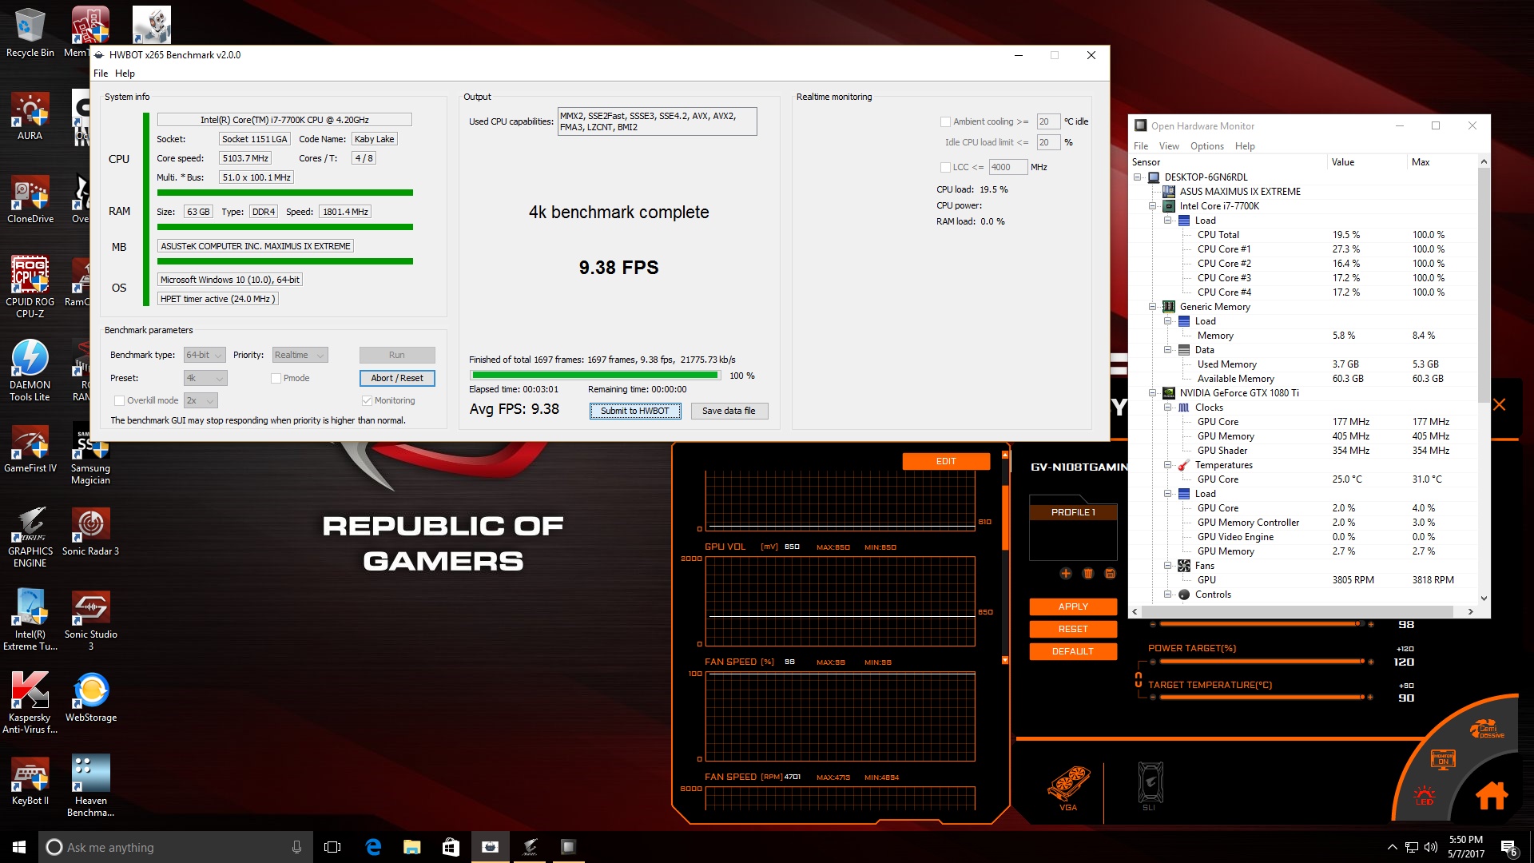This screenshot has width=1534, height=863.
Task: Open the LED settings icon
Action: (1424, 796)
